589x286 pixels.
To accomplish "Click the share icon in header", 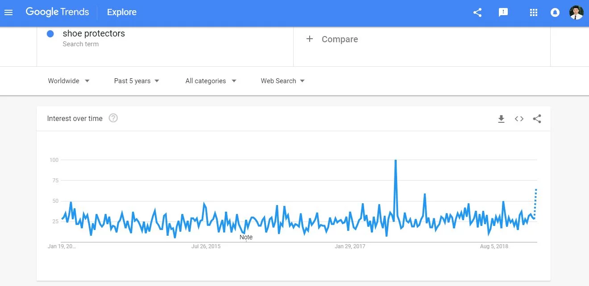I will (477, 12).
